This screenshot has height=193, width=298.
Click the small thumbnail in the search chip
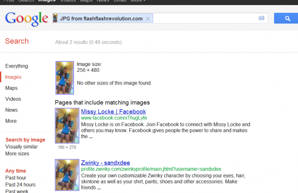click(x=55, y=18)
